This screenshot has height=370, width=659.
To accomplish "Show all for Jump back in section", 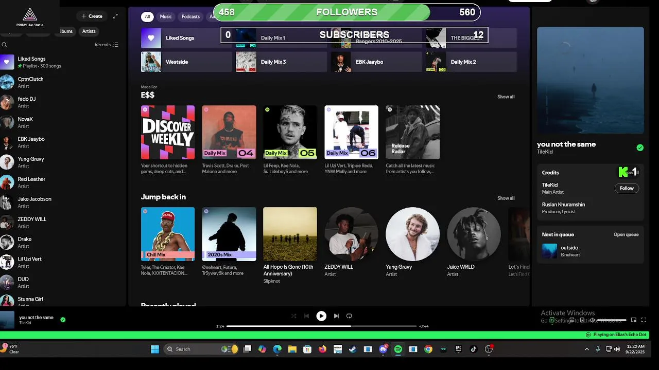I will [x=506, y=198].
